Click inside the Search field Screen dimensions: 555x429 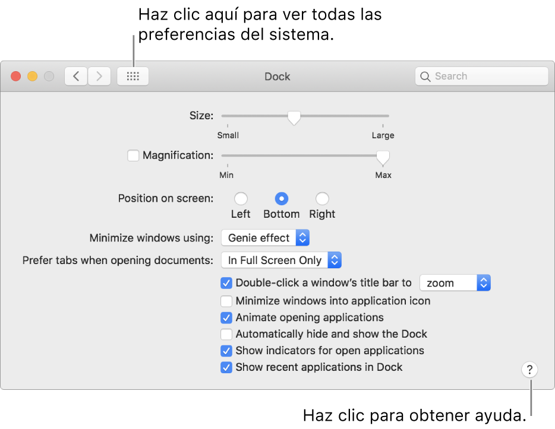[475, 76]
